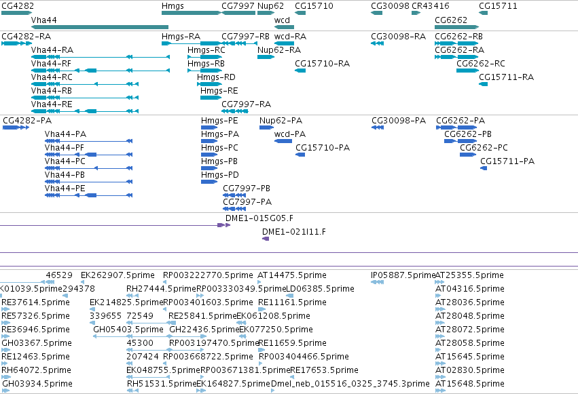Select the Vha44-RC transcript label
The image size is (578, 394).
[x=52, y=77]
